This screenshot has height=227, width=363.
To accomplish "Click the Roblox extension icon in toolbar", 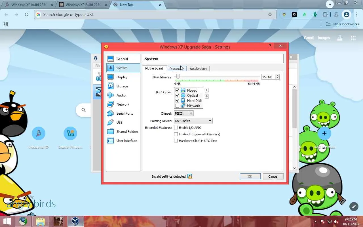I will 294,14.
